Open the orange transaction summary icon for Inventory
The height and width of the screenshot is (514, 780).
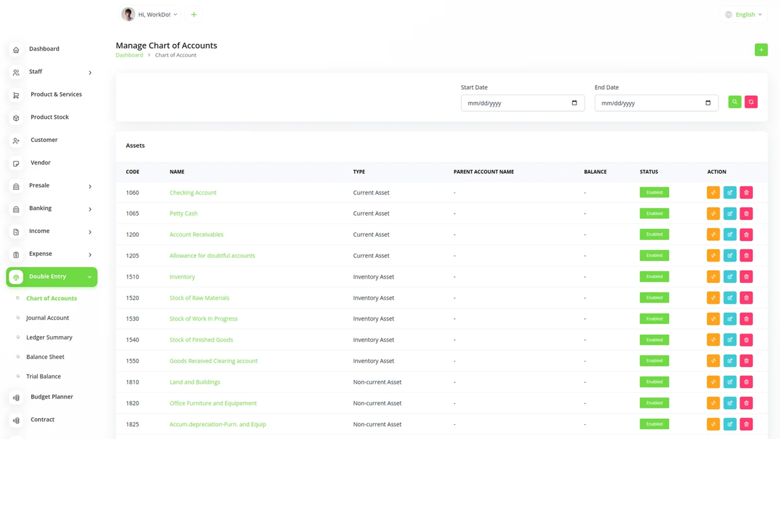pyautogui.click(x=713, y=277)
